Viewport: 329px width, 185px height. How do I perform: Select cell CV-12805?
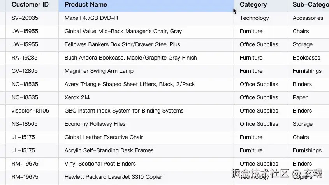(32, 71)
